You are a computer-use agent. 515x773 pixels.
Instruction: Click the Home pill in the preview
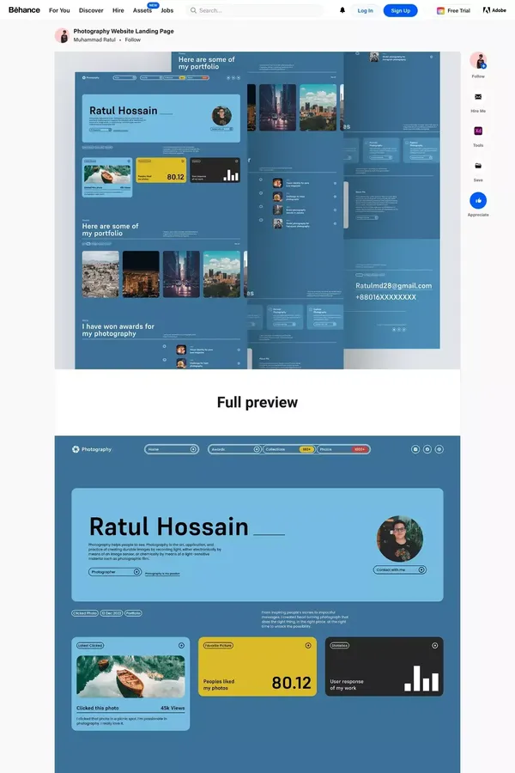(x=172, y=449)
